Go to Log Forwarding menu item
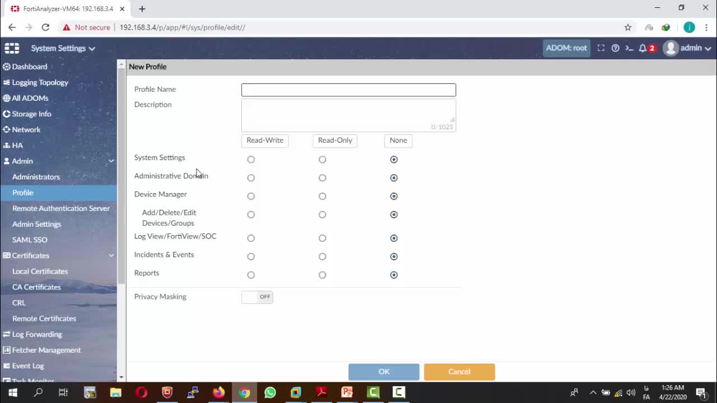This screenshot has width=717, height=403. coord(37,334)
